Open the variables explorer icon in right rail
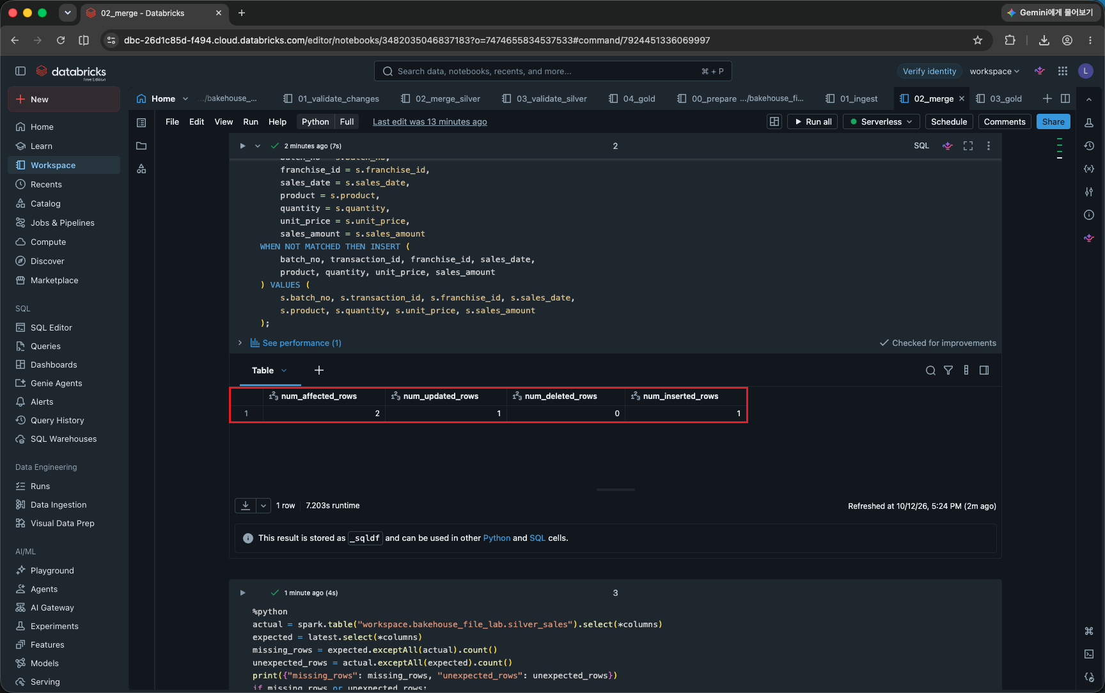This screenshot has height=693, width=1105. [x=1089, y=169]
